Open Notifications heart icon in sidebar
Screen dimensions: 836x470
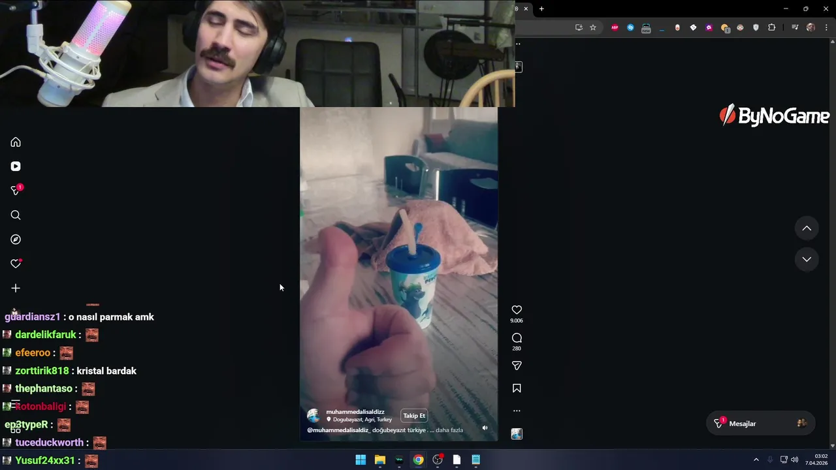pyautogui.click(x=16, y=264)
